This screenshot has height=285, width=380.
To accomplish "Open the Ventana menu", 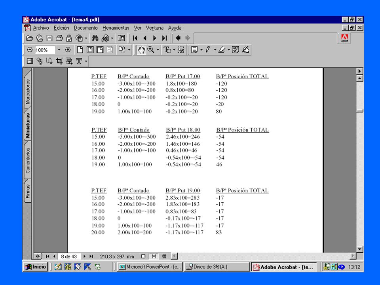I will 154,28.
